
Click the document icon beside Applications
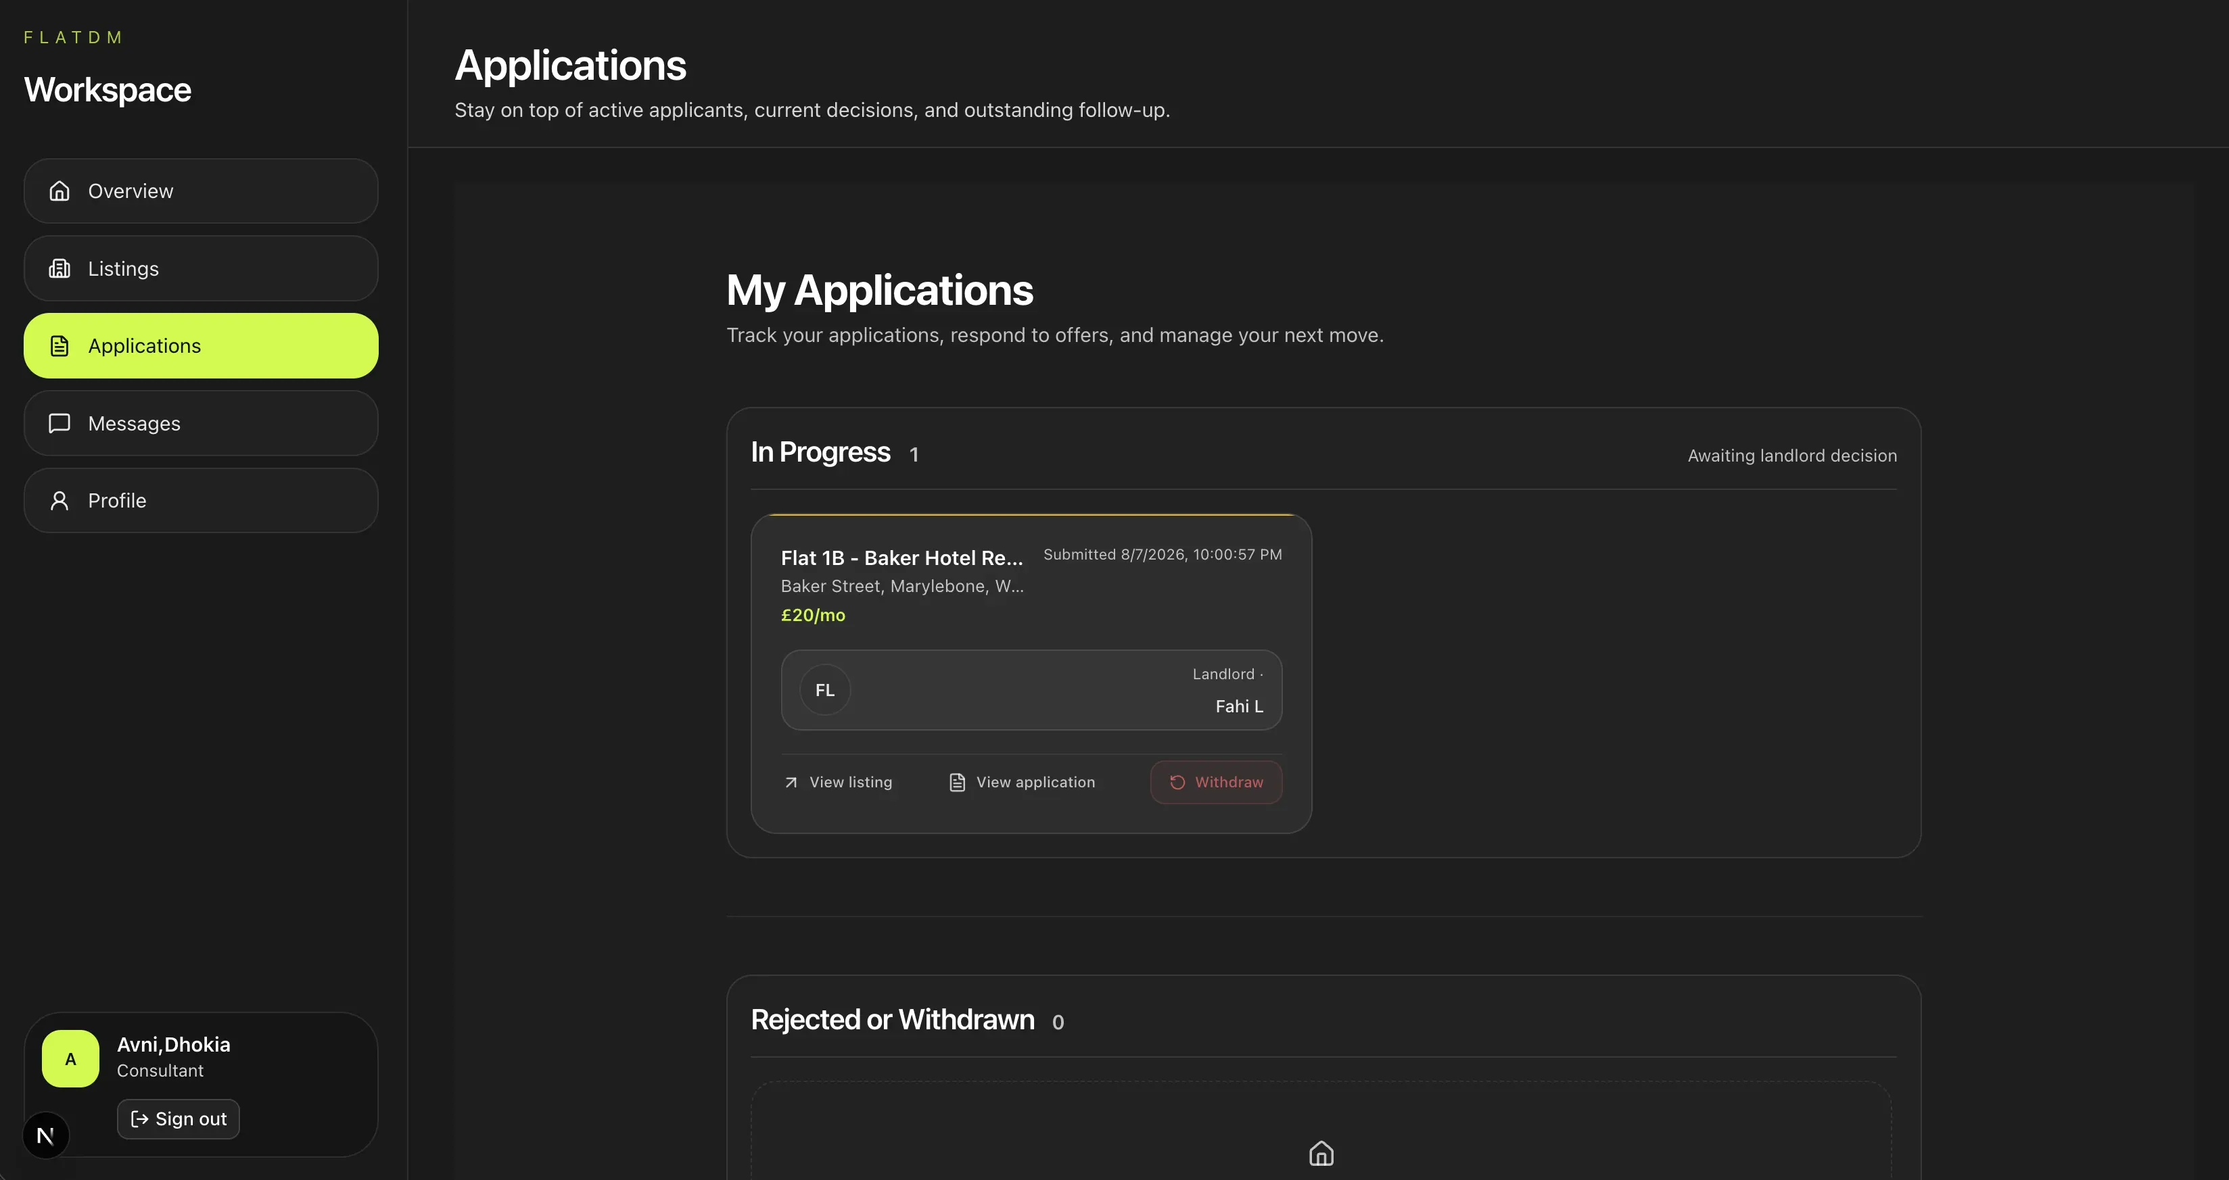[x=60, y=346]
